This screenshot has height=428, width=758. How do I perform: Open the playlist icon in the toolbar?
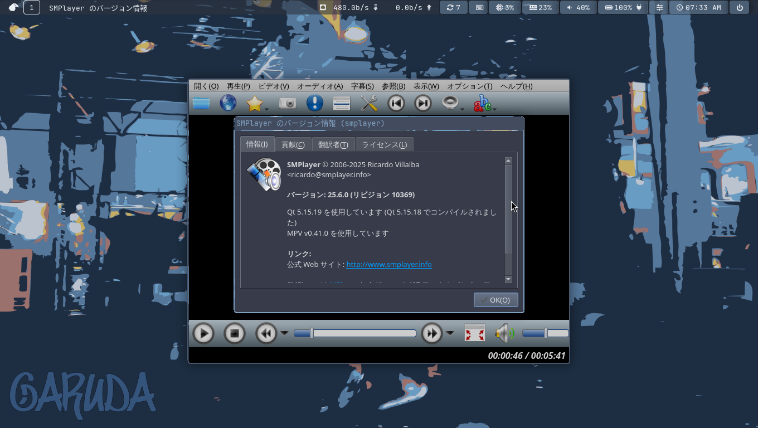click(341, 103)
